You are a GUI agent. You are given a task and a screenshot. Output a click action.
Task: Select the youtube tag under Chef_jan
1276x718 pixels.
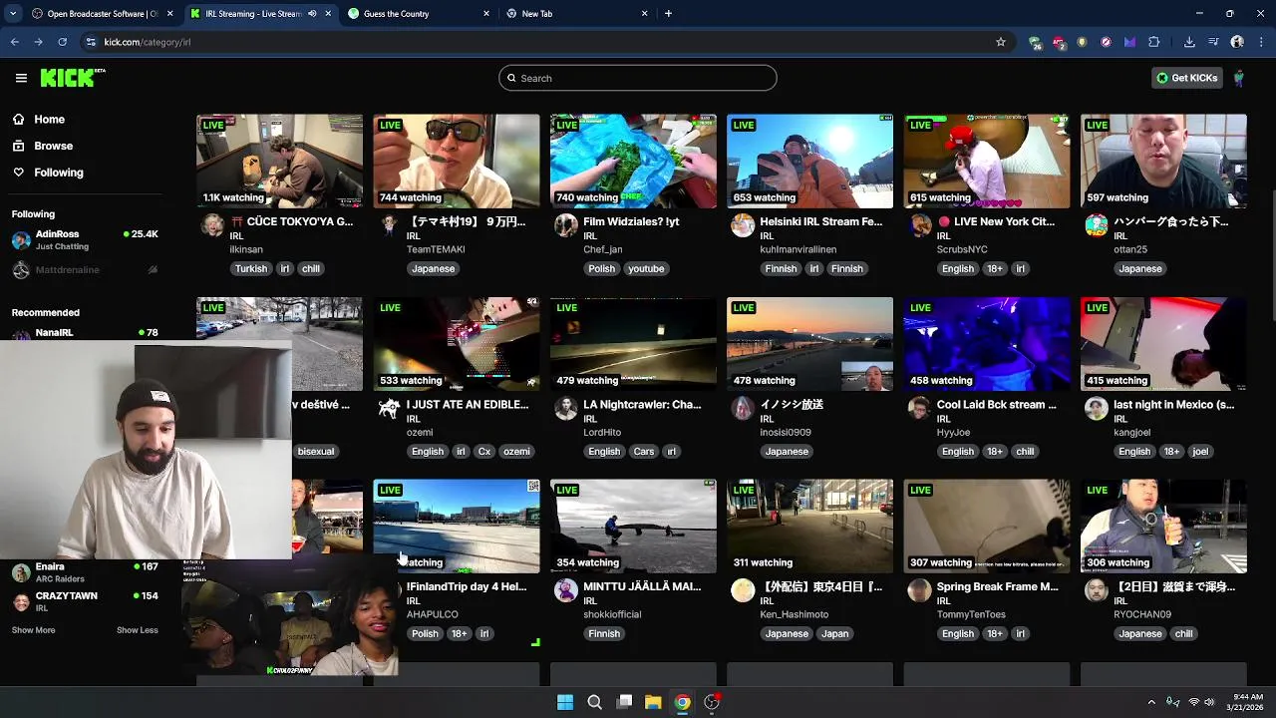pos(647,268)
